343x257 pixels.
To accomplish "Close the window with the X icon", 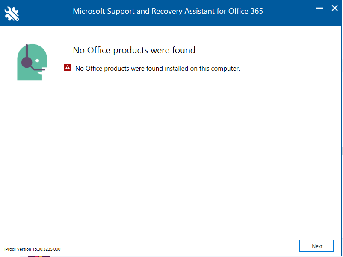I will (334, 8).
